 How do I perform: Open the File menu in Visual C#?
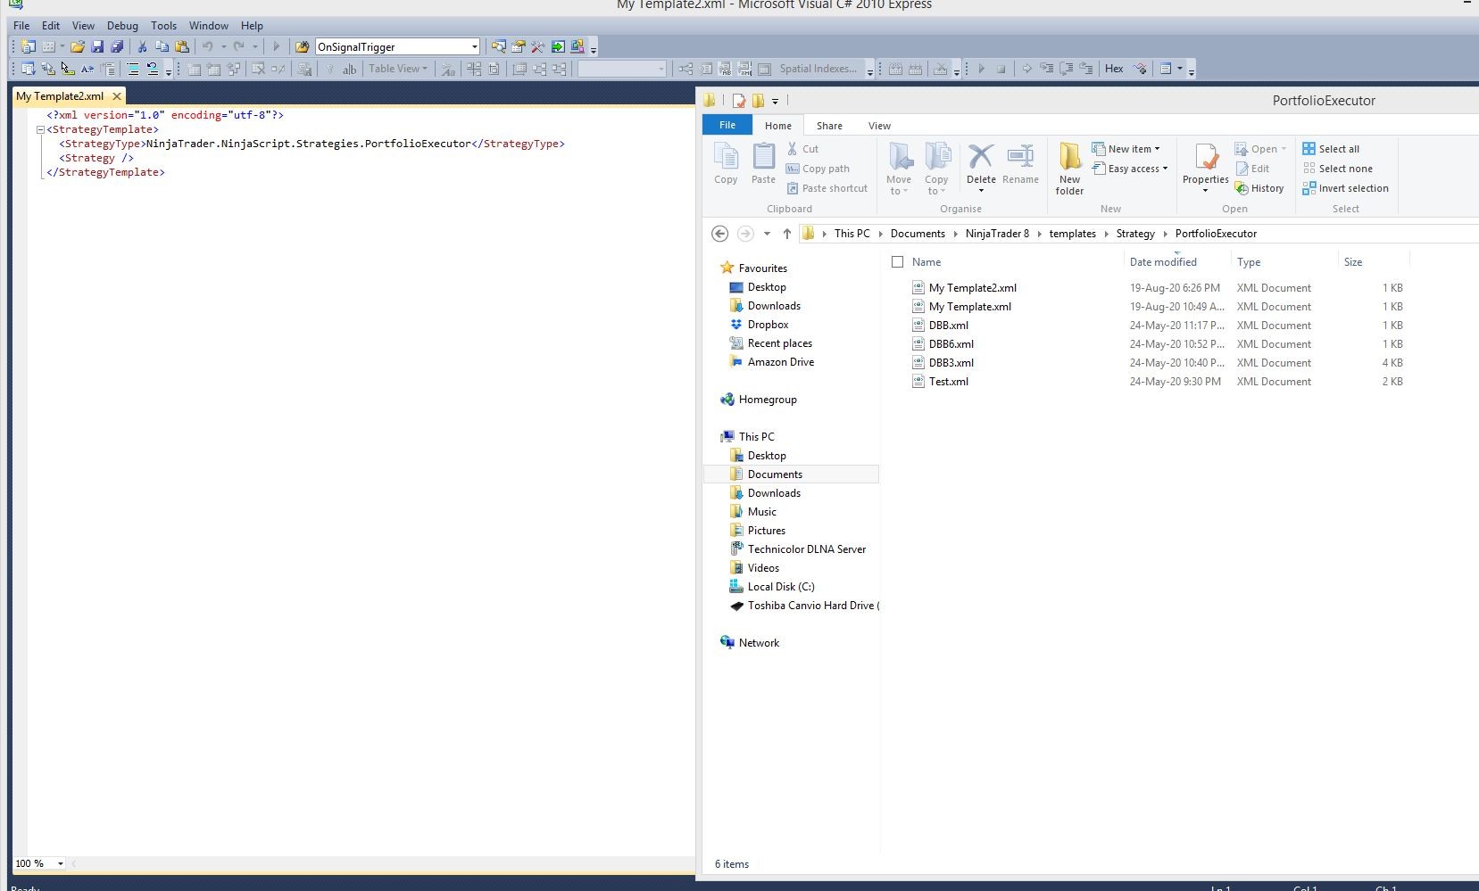pyautogui.click(x=21, y=26)
